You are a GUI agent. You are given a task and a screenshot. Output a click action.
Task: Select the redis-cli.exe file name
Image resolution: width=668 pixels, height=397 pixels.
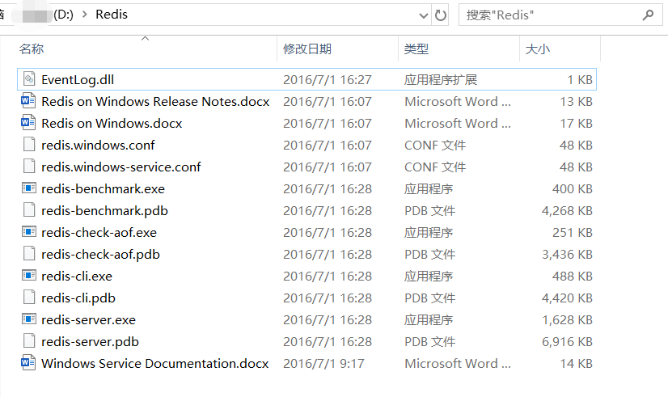coord(77,276)
